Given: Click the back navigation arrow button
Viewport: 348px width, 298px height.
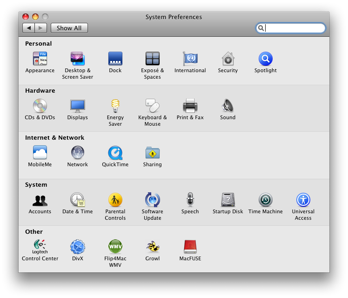Looking at the screenshot, I should (29, 28).
